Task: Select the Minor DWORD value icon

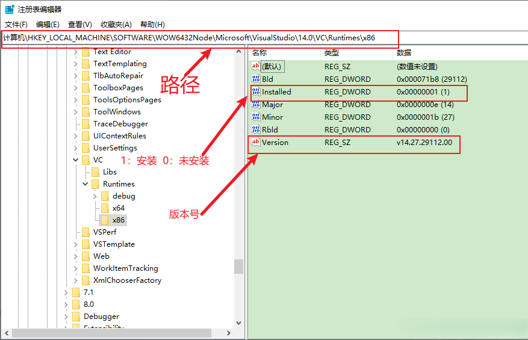Action: tap(256, 117)
